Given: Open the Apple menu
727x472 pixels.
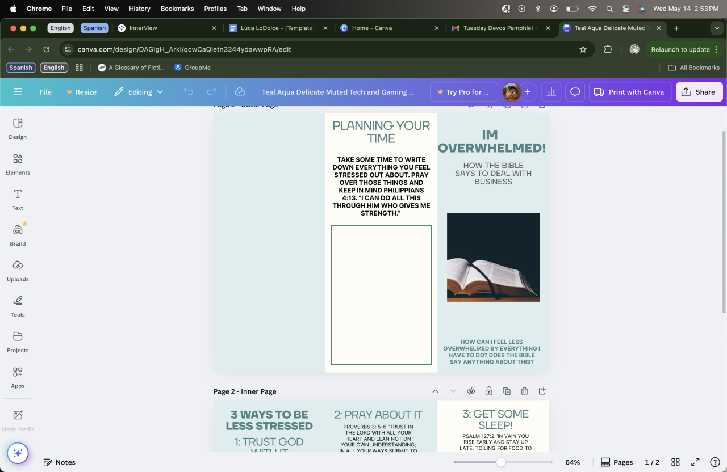Looking at the screenshot, I should click(13, 9).
